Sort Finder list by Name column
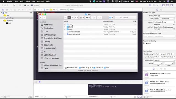The height and width of the screenshot is (99, 176). [x=66, y=21]
